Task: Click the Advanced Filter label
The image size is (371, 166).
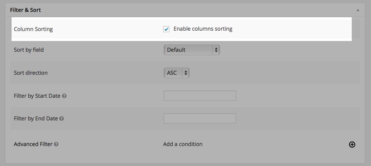Action: pos(33,145)
